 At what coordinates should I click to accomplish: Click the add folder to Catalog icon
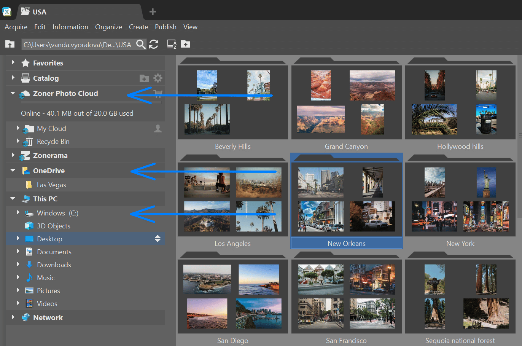pyautogui.click(x=144, y=78)
